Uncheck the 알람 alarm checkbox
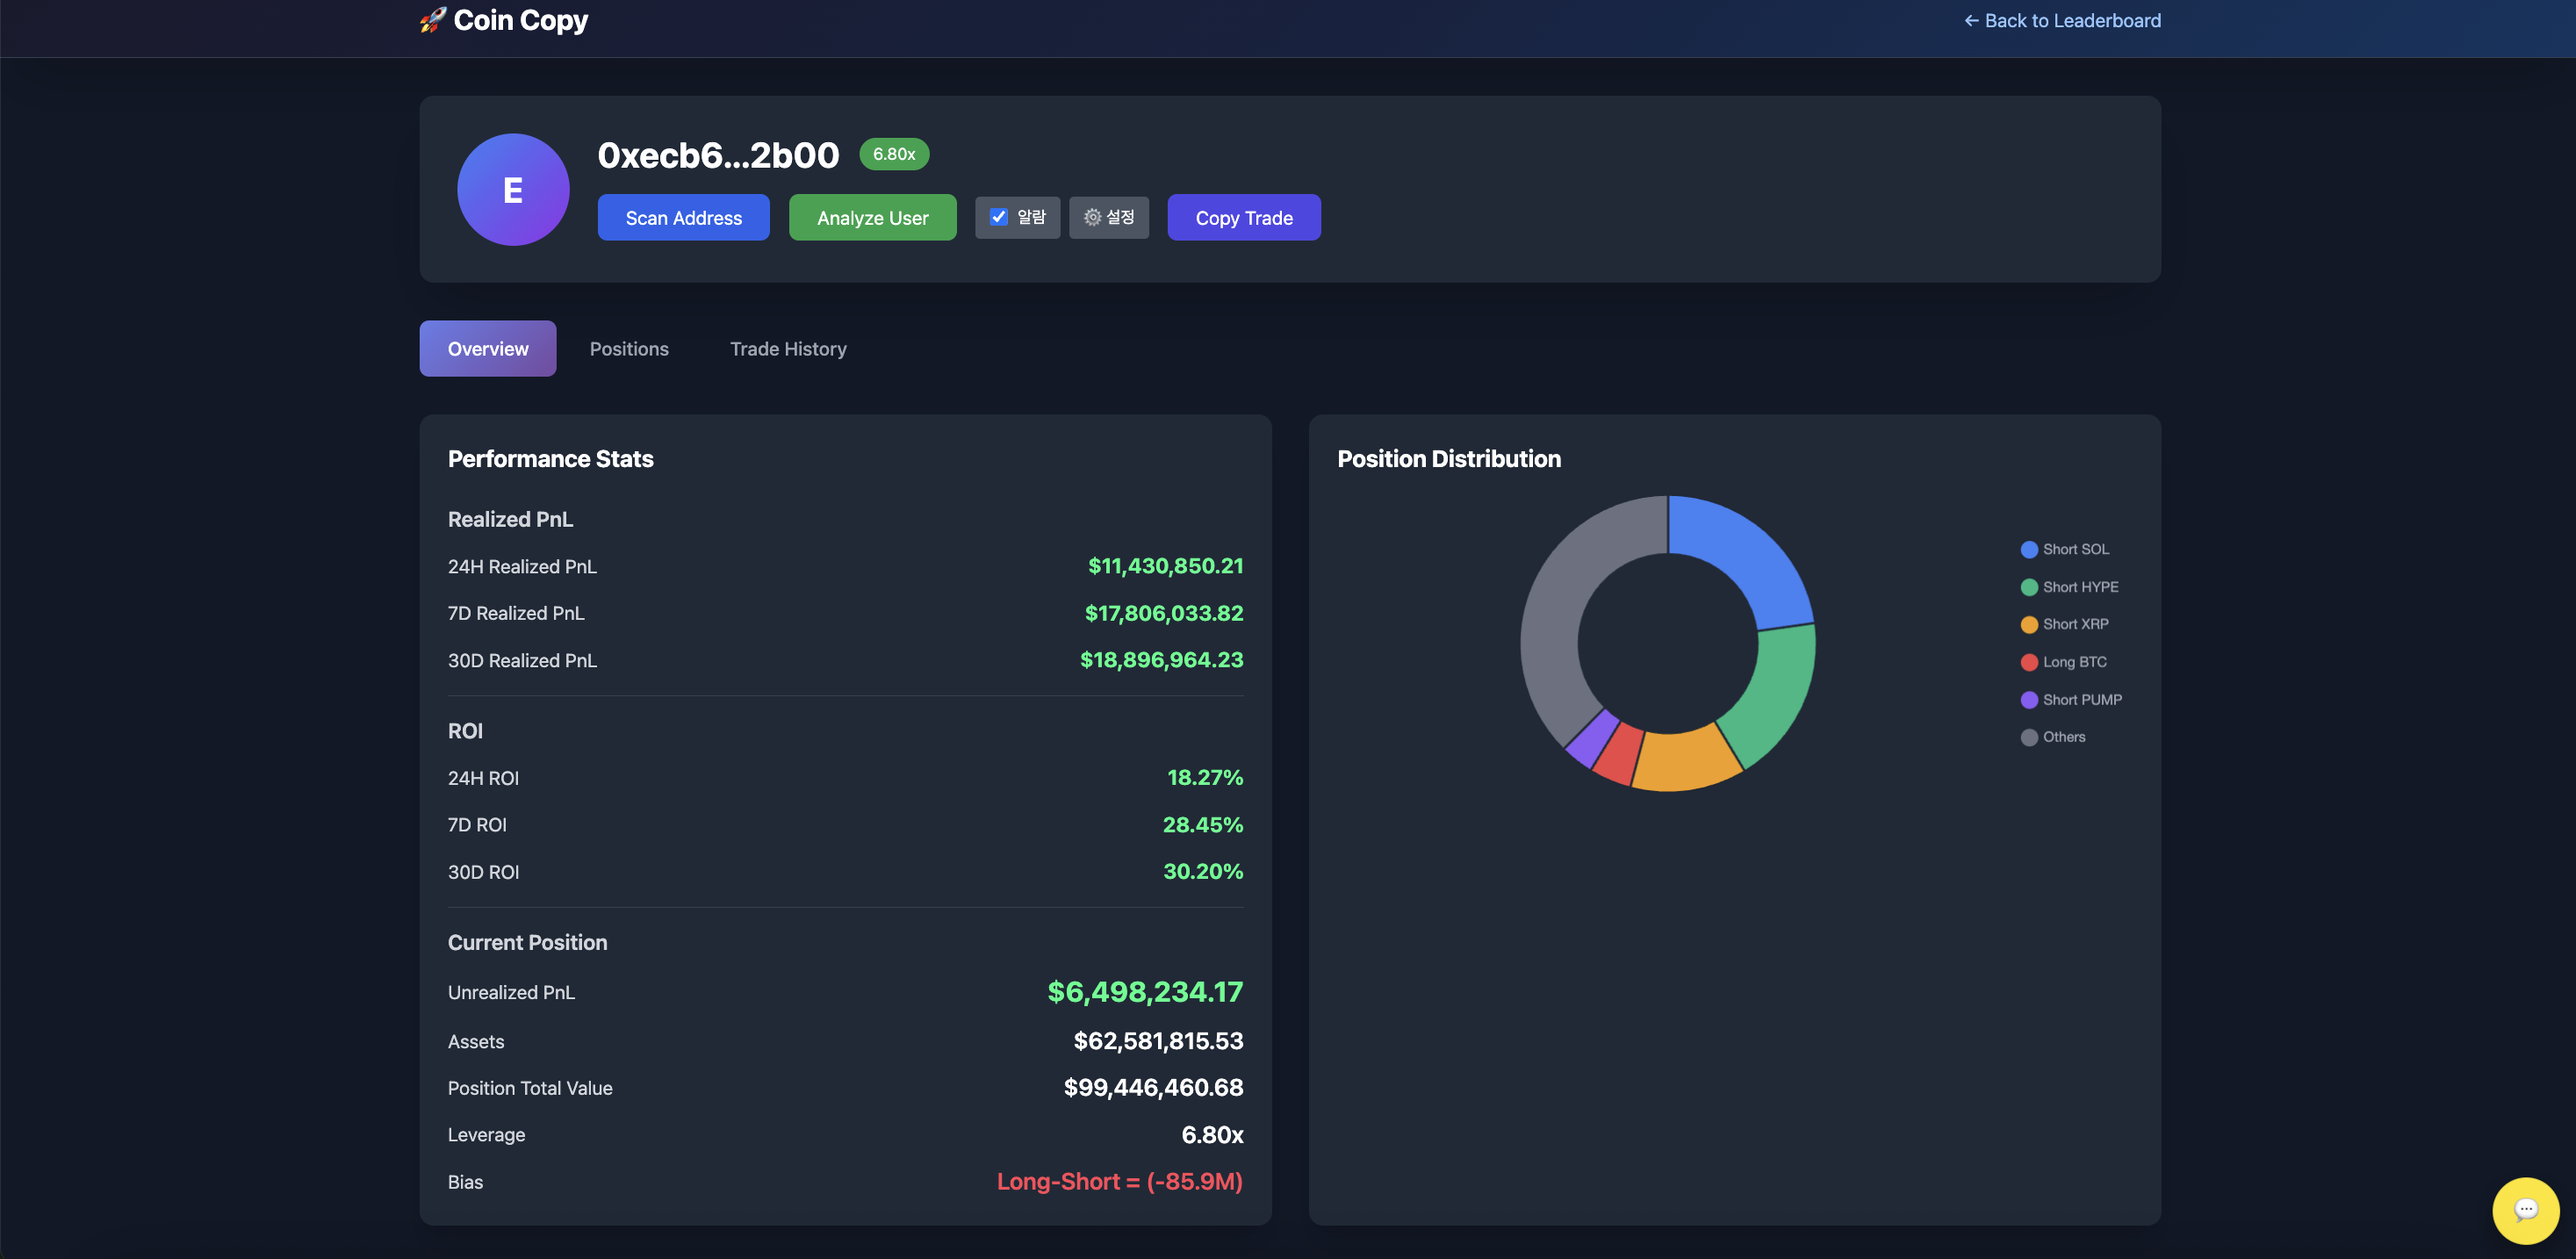The image size is (2576, 1259). (x=999, y=216)
